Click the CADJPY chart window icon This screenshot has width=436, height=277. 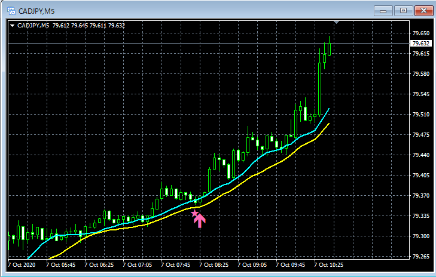pyautogui.click(x=11, y=11)
